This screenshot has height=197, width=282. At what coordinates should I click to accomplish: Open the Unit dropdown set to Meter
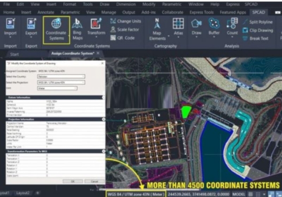pos(57,88)
